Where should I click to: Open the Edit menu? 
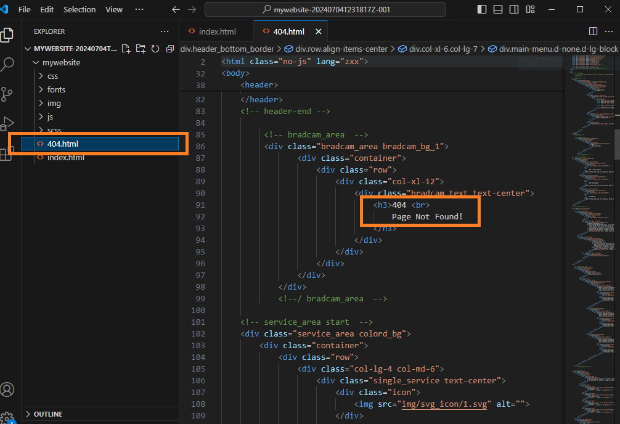click(47, 9)
